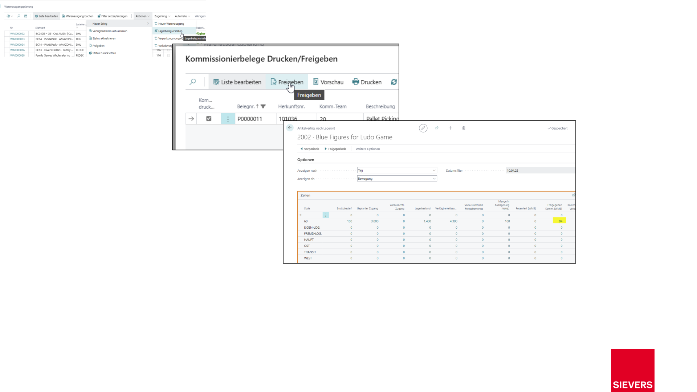Click Filter setzen/anzeigen button
Image resolution: width=697 pixels, height=392 pixels.
pyautogui.click(x=113, y=16)
